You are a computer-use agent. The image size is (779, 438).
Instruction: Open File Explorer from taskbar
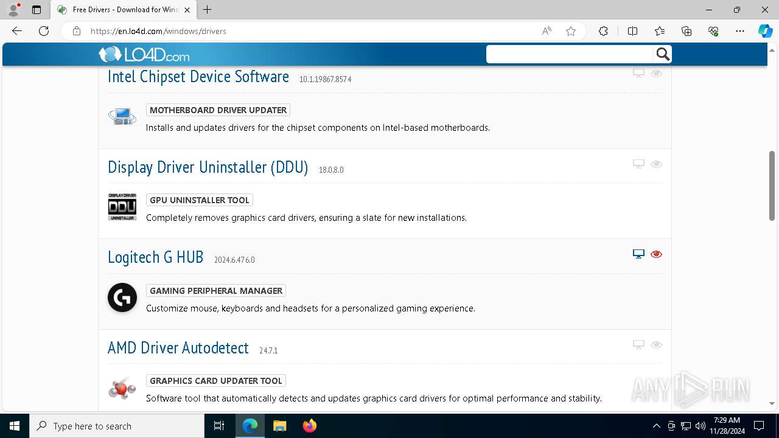click(x=279, y=426)
